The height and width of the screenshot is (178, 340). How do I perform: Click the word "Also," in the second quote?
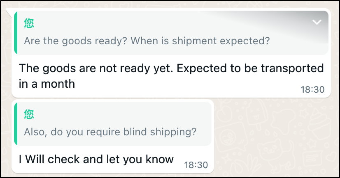[33, 132]
